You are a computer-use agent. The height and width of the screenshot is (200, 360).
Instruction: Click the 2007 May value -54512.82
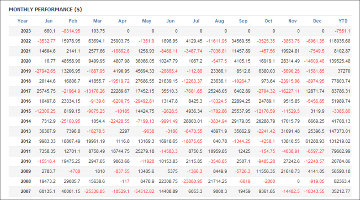(x=144, y=191)
